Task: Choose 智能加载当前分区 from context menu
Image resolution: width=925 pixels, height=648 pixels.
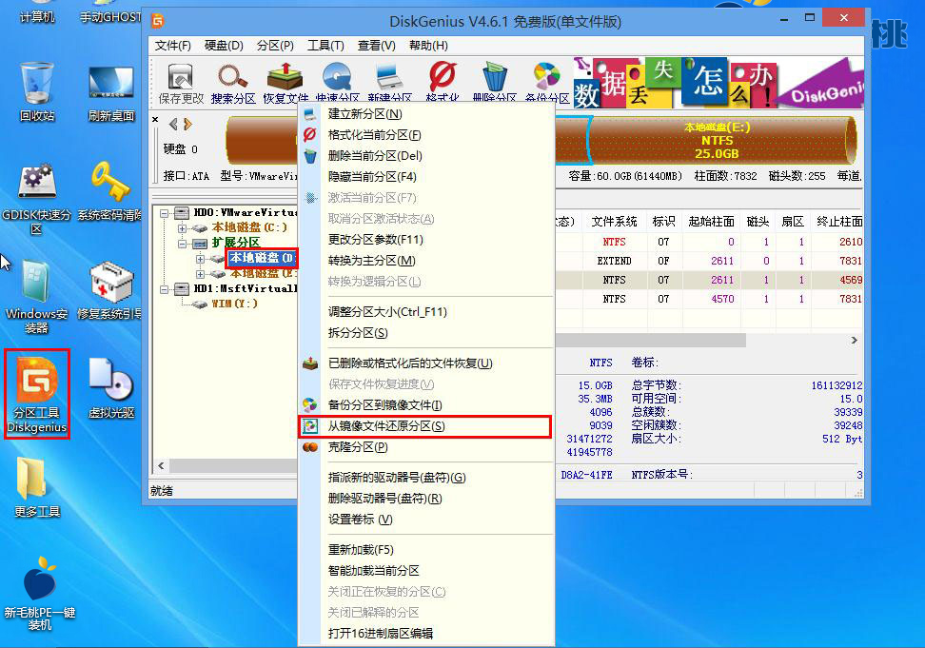Action: pos(426,571)
